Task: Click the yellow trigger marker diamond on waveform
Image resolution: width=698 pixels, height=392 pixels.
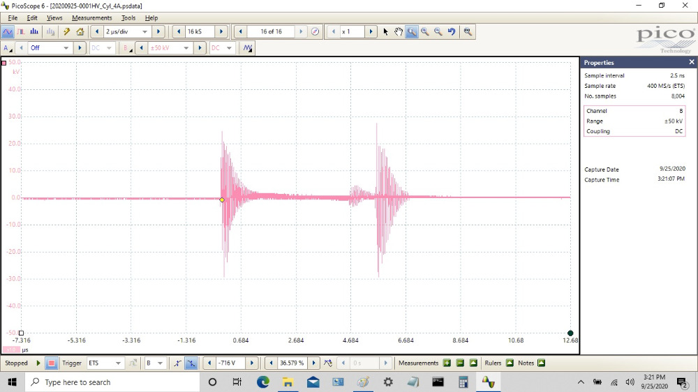Action: [222, 199]
